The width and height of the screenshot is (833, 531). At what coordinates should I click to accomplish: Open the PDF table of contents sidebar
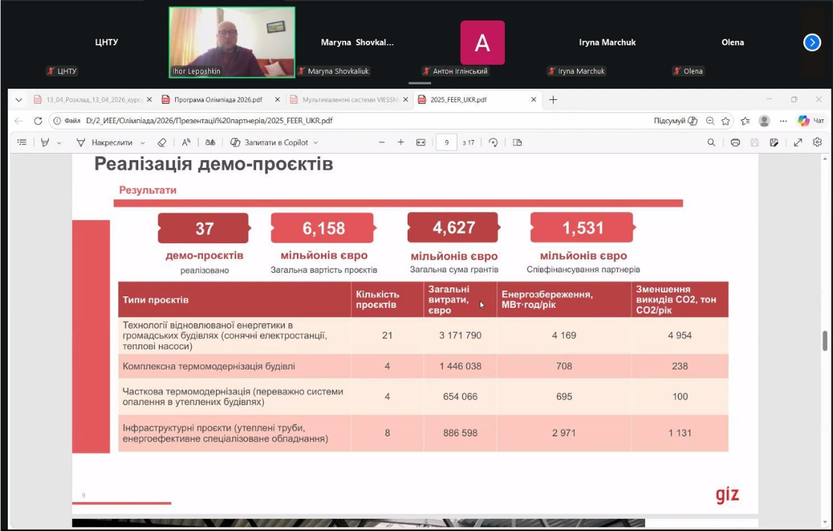click(x=22, y=142)
